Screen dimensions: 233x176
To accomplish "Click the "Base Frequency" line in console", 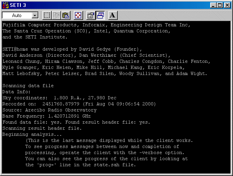I will [x=46, y=116].
